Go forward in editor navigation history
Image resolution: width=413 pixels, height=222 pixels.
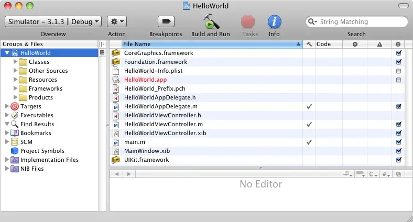pos(129,174)
